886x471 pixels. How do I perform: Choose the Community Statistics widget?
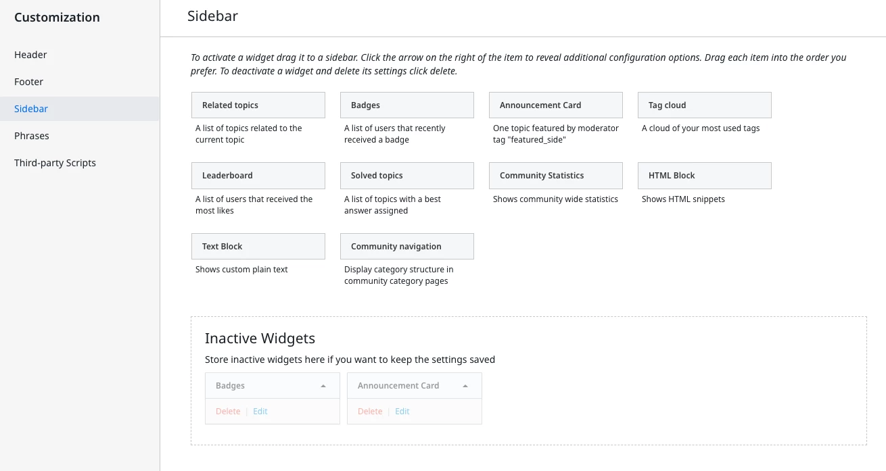pos(555,176)
